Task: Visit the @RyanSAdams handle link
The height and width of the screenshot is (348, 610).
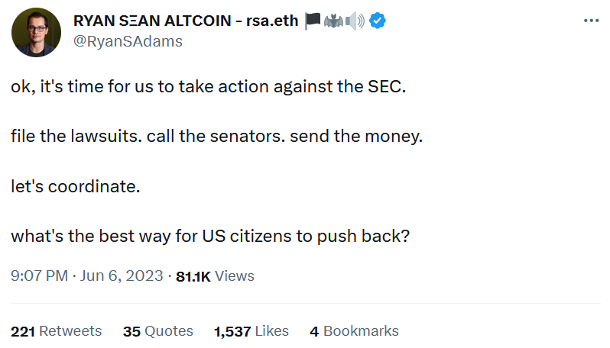Action: click(128, 41)
